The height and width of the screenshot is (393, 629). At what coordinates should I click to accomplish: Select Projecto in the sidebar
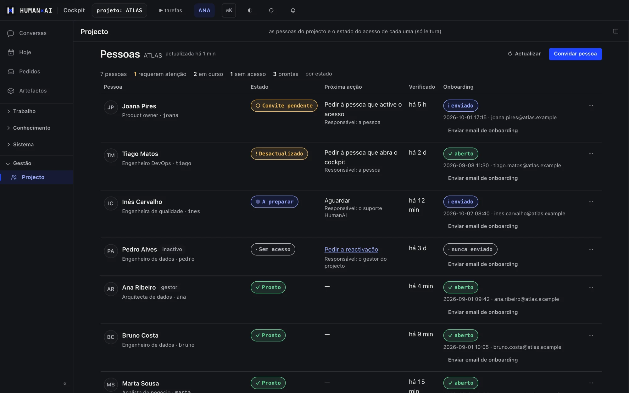coord(36,177)
